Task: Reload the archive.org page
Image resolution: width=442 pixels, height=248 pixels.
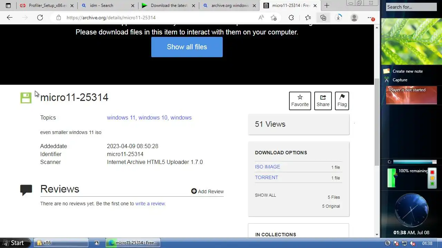Action: click(x=40, y=18)
